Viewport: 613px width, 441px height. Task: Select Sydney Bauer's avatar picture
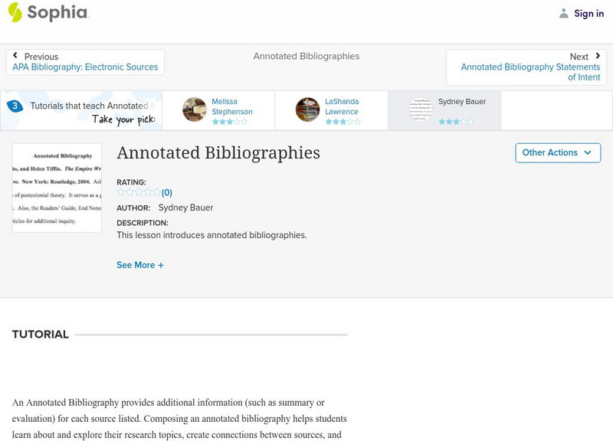click(421, 109)
